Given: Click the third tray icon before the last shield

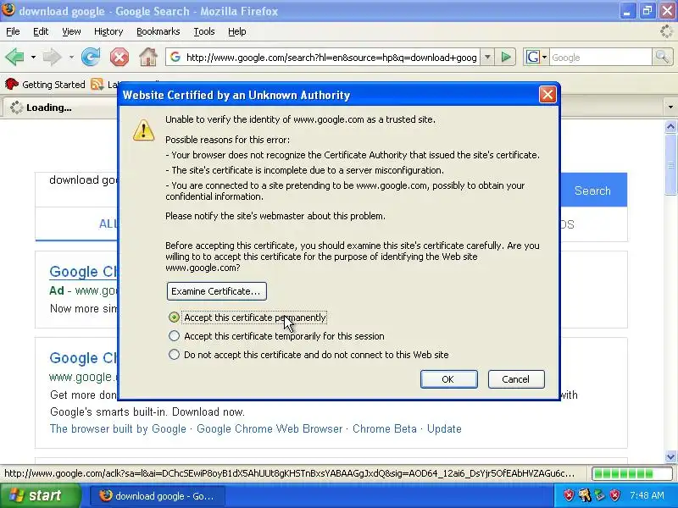Looking at the screenshot, I should pyautogui.click(x=600, y=495).
